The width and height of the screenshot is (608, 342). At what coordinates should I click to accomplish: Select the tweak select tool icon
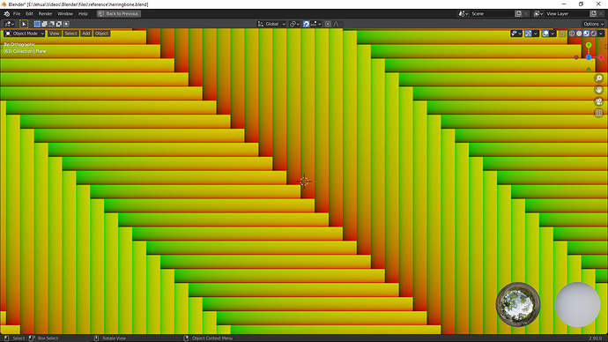[24, 24]
